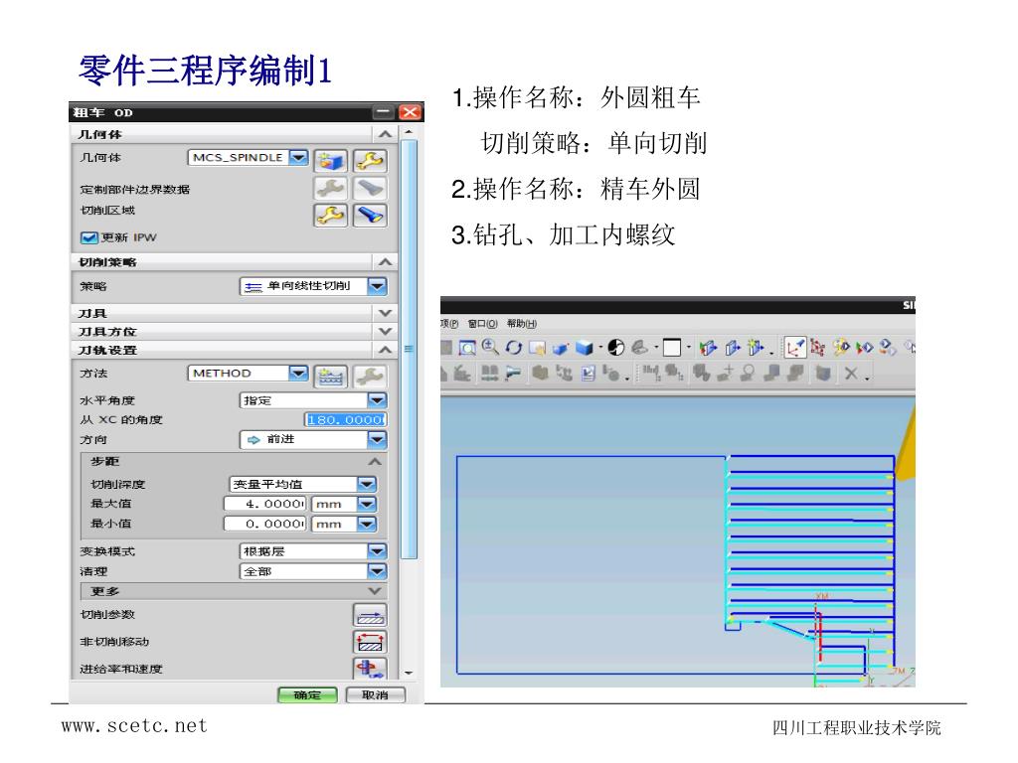Open the mm unit dropdown for 最大值
Image resolution: width=1018 pixels, height=763 pixels.
coord(367,504)
